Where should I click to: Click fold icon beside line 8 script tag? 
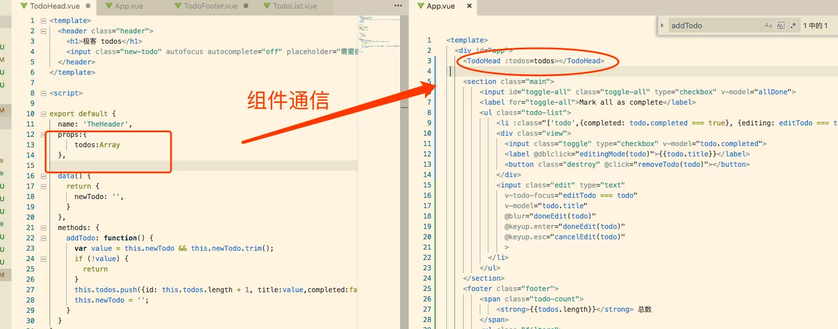pyautogui.click(x=43, y=93)
